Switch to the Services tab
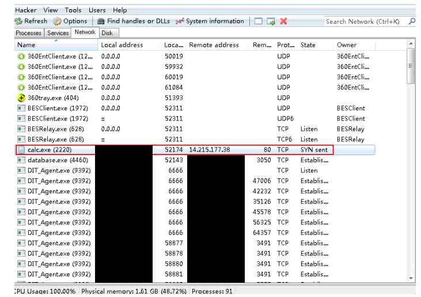The height and width of the screenshot is (297, 421). (x=58, y=33)
